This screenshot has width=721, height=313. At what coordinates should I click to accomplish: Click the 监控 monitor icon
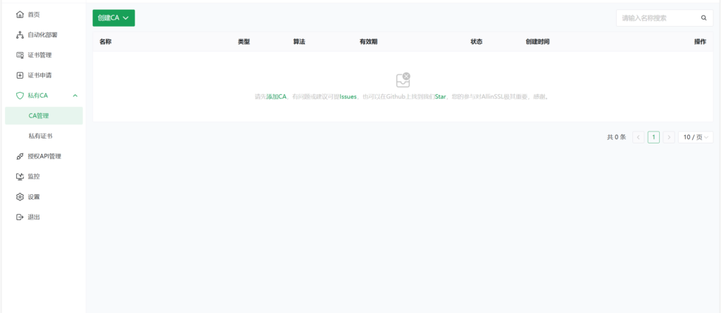(x=20, y=177)
